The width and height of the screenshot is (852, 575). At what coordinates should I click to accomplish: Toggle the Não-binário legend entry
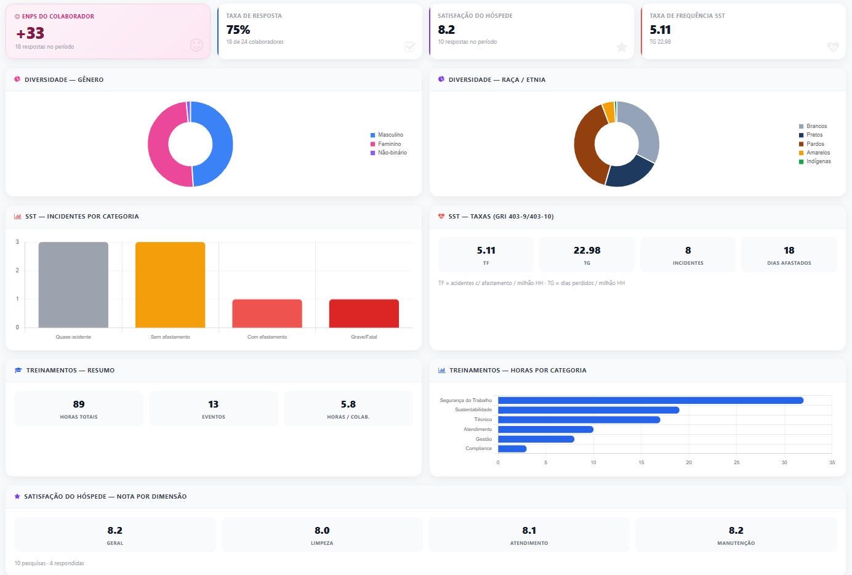point(388,153)
